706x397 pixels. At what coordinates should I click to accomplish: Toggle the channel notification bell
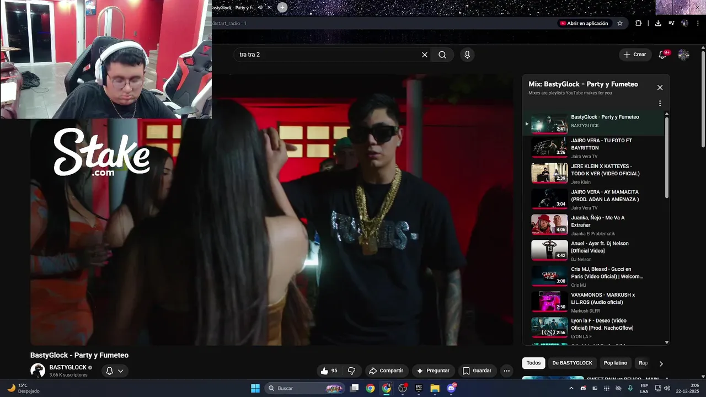109,371
